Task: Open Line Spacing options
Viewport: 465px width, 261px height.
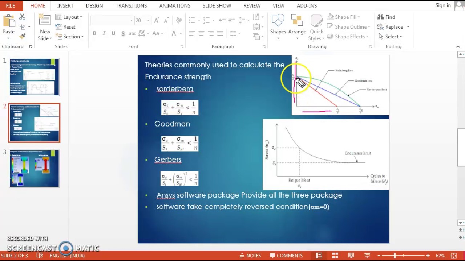Action: [x=243, y=20]
